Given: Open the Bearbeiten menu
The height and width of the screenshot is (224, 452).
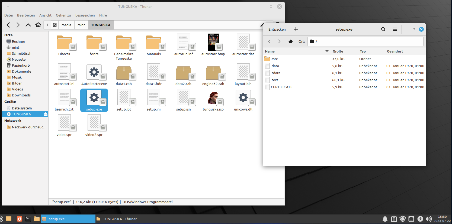Looking at the screenshot, I should (26, 15).
